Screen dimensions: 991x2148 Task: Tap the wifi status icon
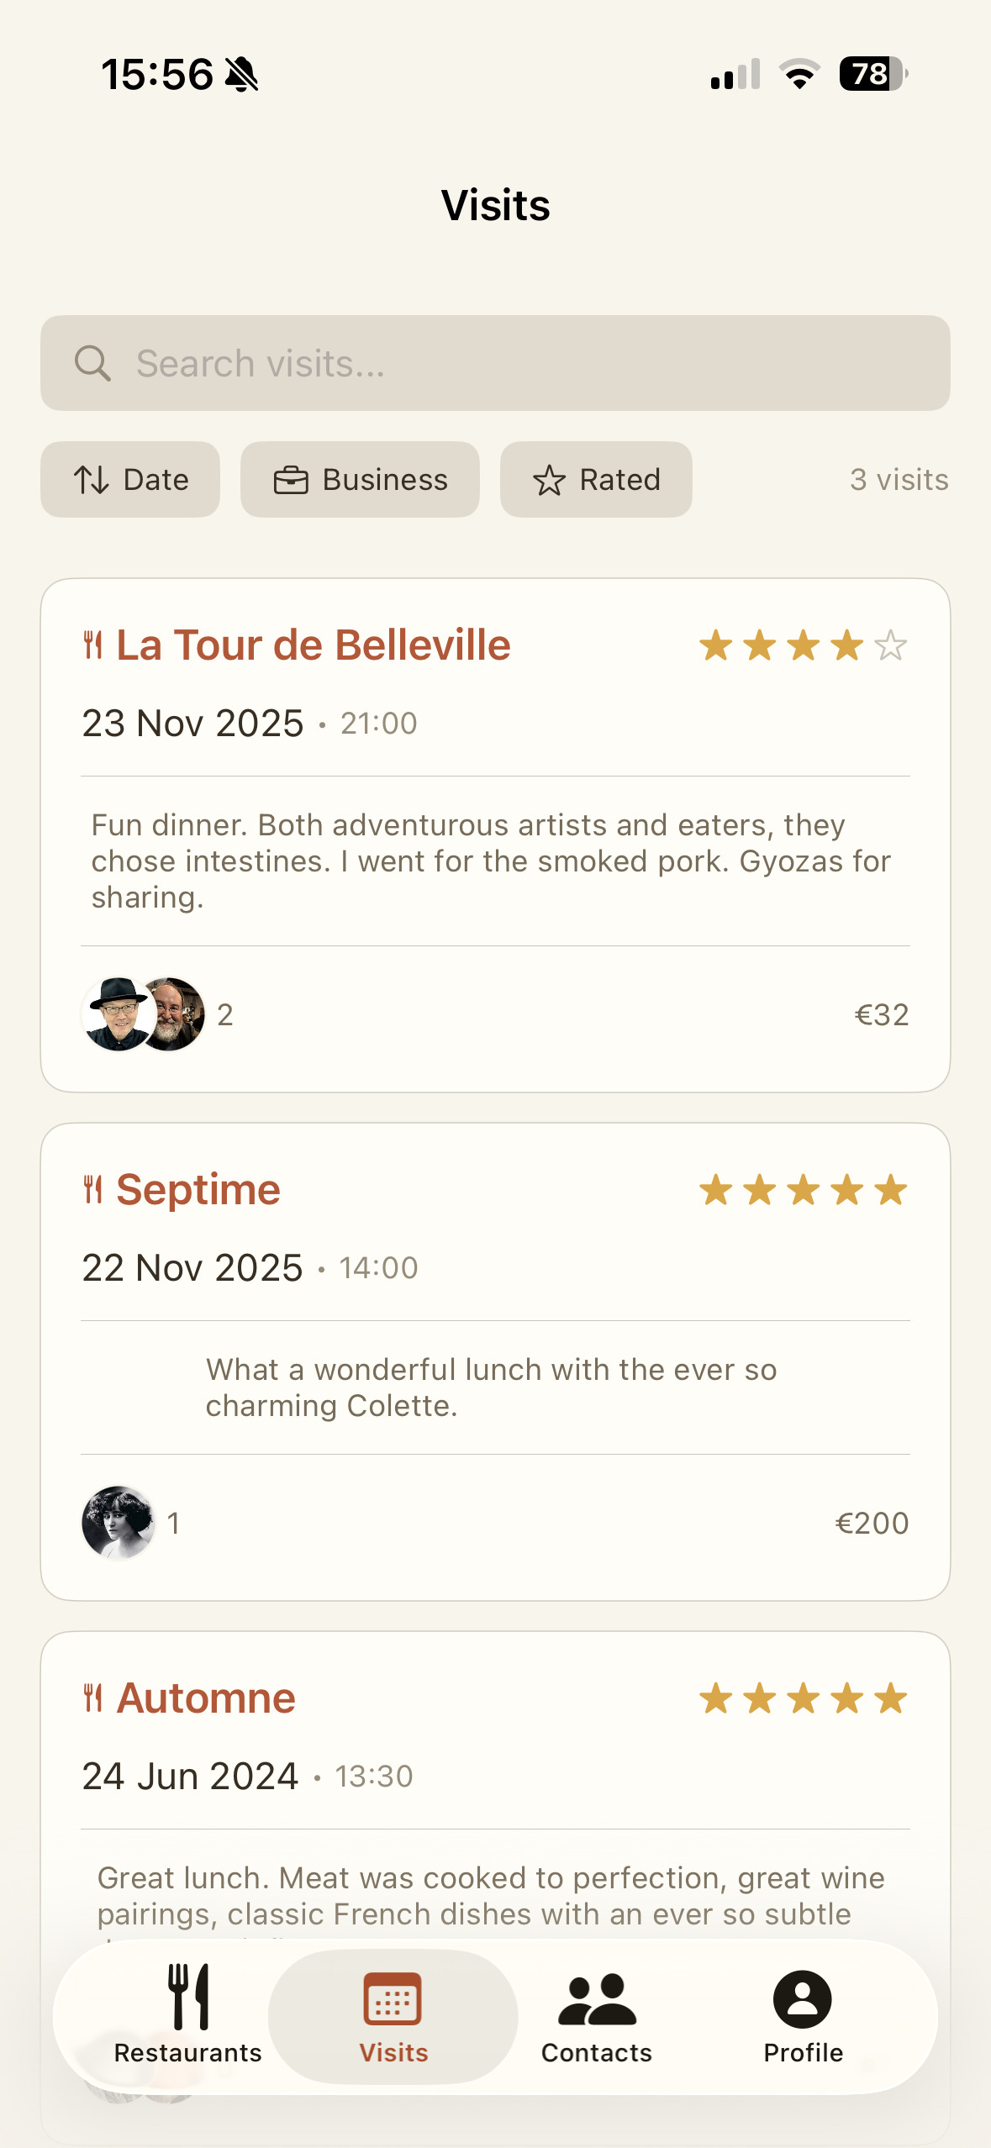(x=799, y=74)
